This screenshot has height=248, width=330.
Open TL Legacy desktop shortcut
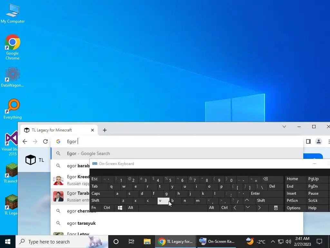(x=11, y=204)
